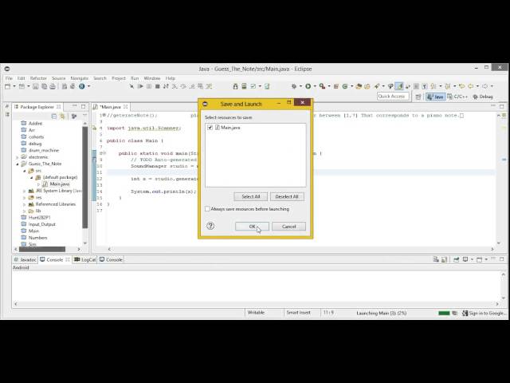
Task: Enable Always save resources before launching
Action: [207, 209]
